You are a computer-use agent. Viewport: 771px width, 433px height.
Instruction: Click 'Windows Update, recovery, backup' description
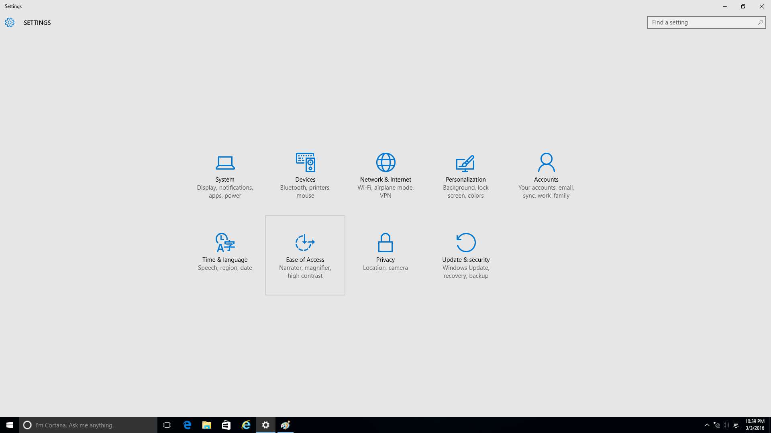pyautogui.click(x=466, y=272)
